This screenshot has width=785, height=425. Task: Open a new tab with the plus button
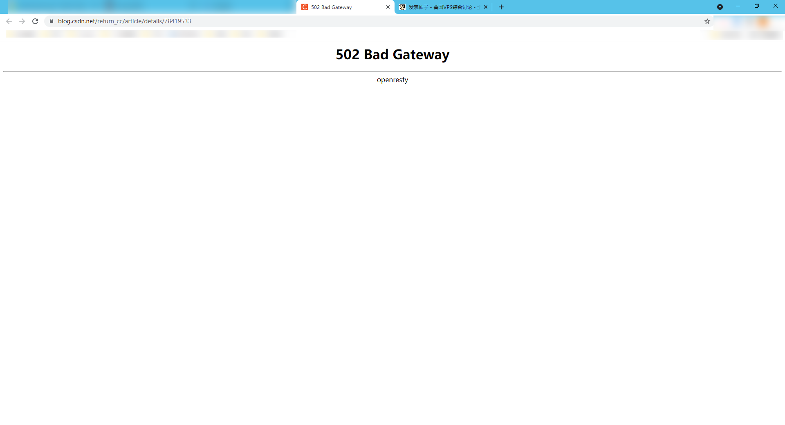[x=501, y=7]
